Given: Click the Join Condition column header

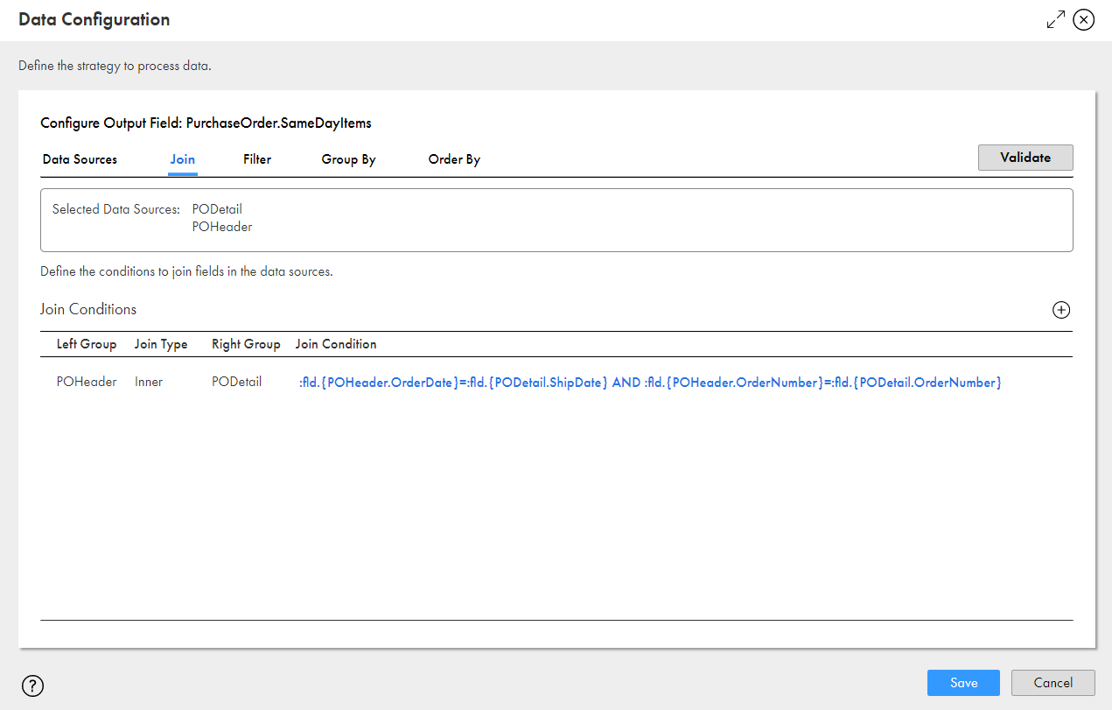Looking at the screenshot, I should tap(336, 344).
